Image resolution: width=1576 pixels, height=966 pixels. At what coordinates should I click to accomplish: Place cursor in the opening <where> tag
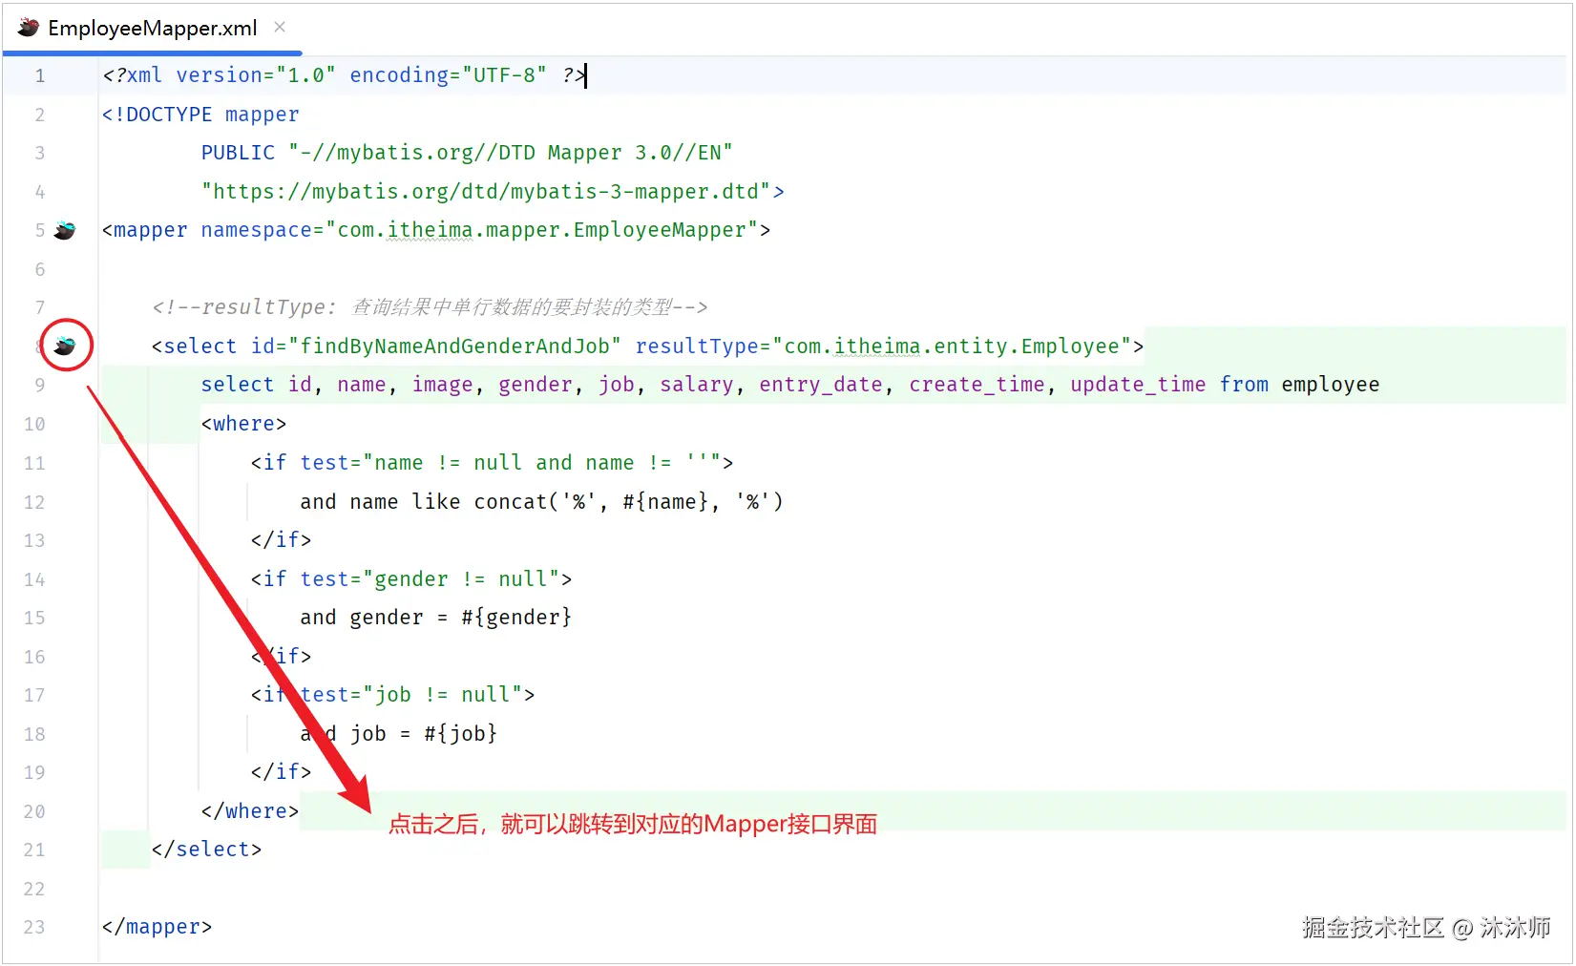point(243,423)
